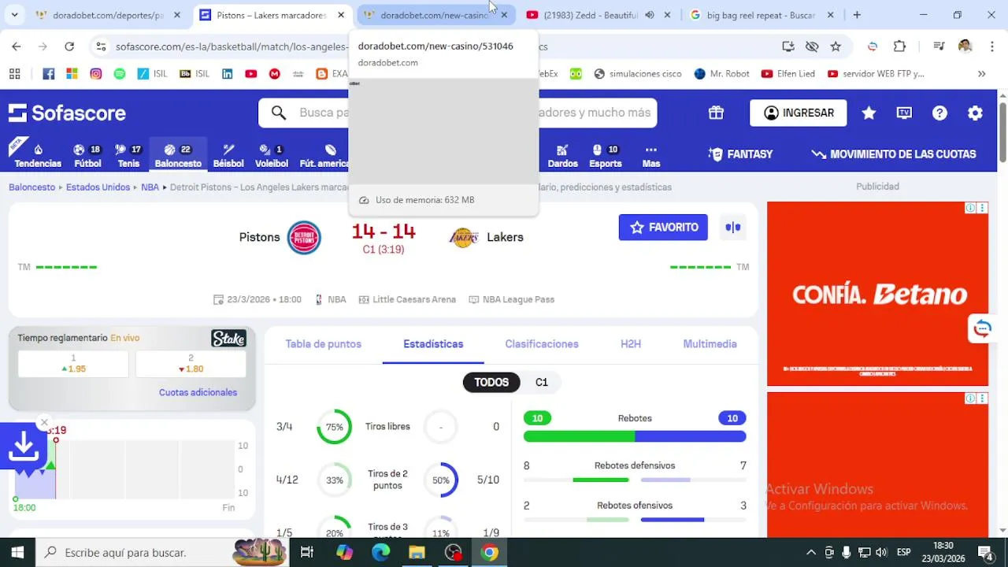Show hidden bookmarks chevron

pyautogui.click(x=981, y=73)
